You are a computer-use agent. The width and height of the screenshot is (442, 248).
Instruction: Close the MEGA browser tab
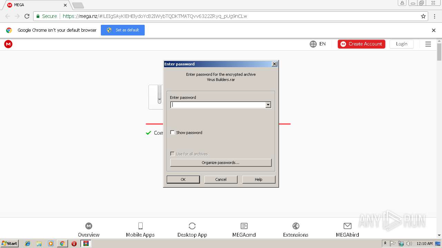(65, 5)
